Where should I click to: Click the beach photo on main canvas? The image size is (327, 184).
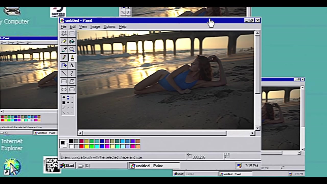[166, 80]
